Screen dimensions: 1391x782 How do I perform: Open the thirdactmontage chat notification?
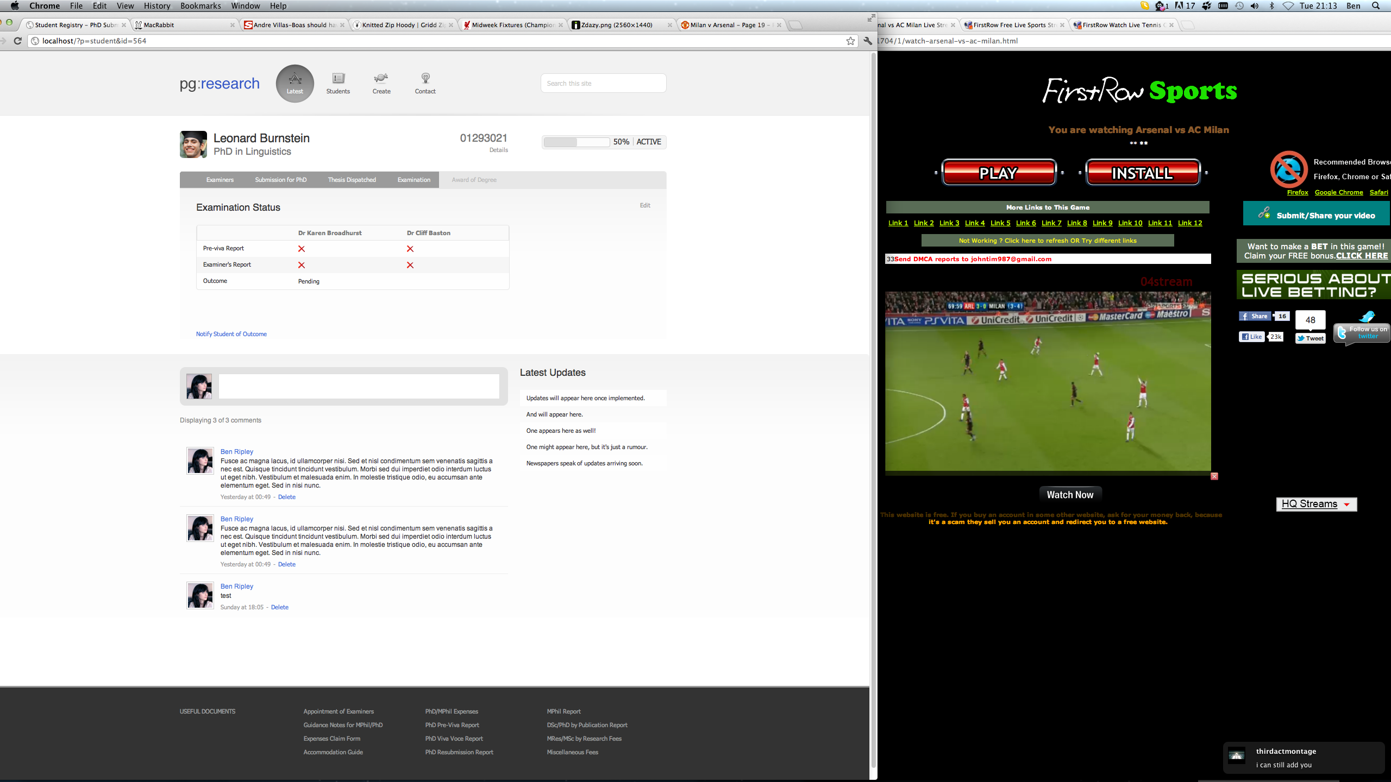point(1304,758)
